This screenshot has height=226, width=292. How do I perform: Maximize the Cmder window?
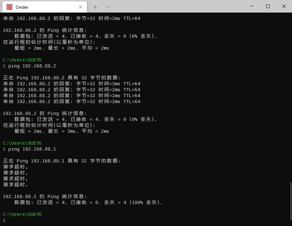[268, 6]
